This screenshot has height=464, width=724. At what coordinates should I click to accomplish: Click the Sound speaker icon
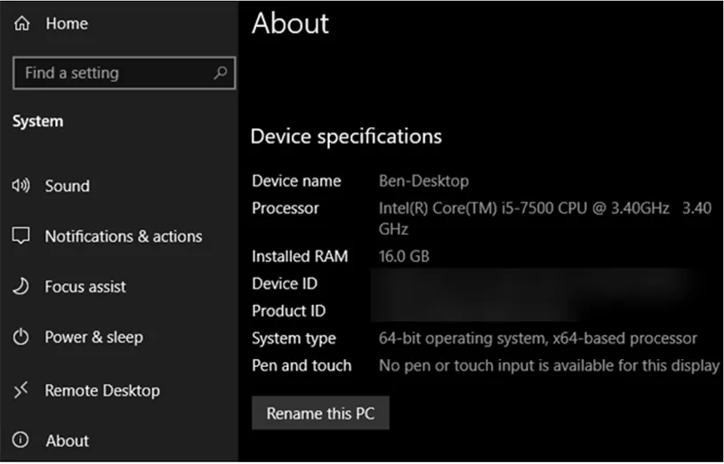[x=21, y=186]
